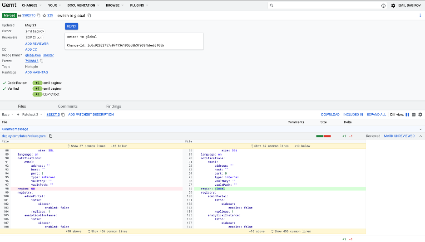The height and width of the screenshot is (242, 425).
Task: Open the PLUGINS menu
Action: (139, 5)
